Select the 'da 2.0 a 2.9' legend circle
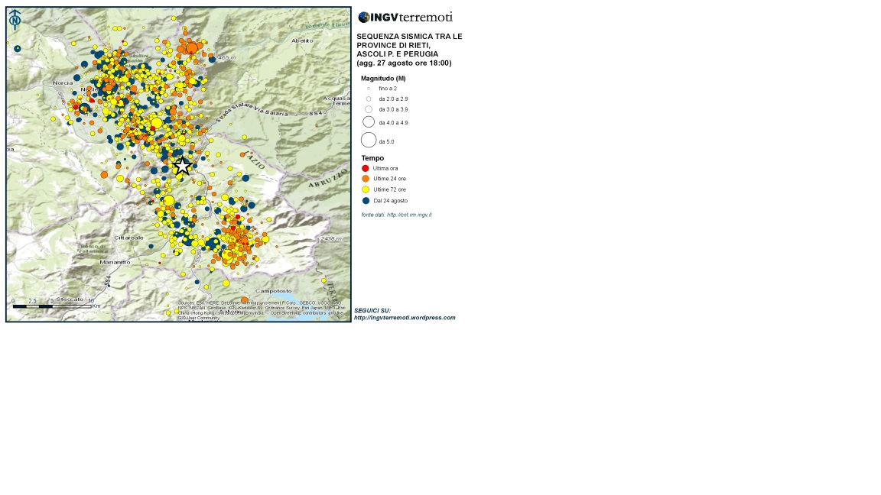881x495 pixels. 368,99
